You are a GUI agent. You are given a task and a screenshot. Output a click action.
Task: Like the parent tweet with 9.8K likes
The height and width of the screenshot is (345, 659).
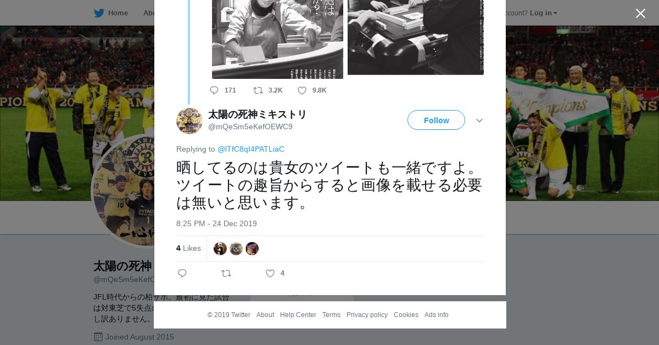click(302, 90)
